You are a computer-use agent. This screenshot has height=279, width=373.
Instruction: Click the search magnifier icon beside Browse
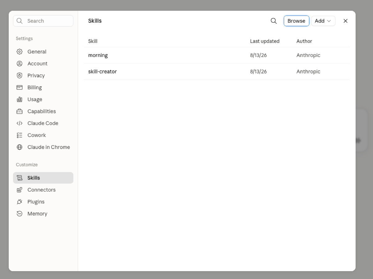tap(274, 21)
